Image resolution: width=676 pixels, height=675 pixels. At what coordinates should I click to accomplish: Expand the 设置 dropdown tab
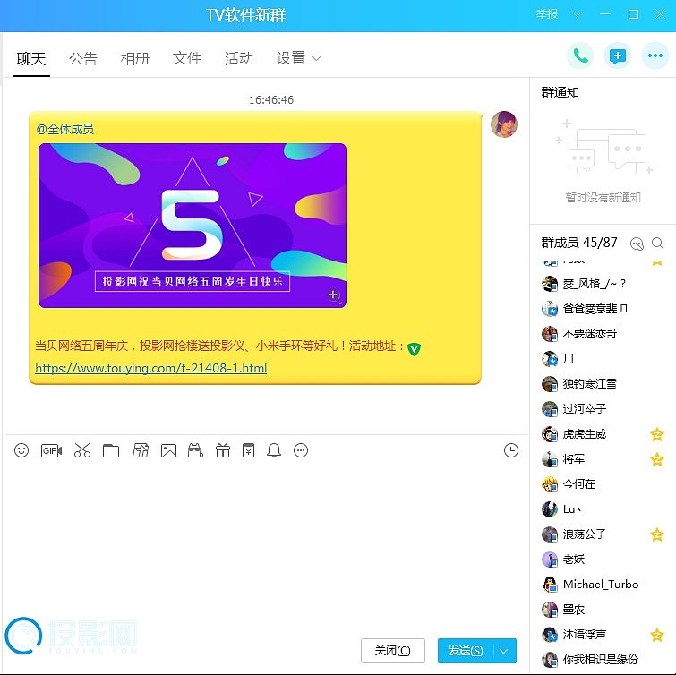coord(298,58)
